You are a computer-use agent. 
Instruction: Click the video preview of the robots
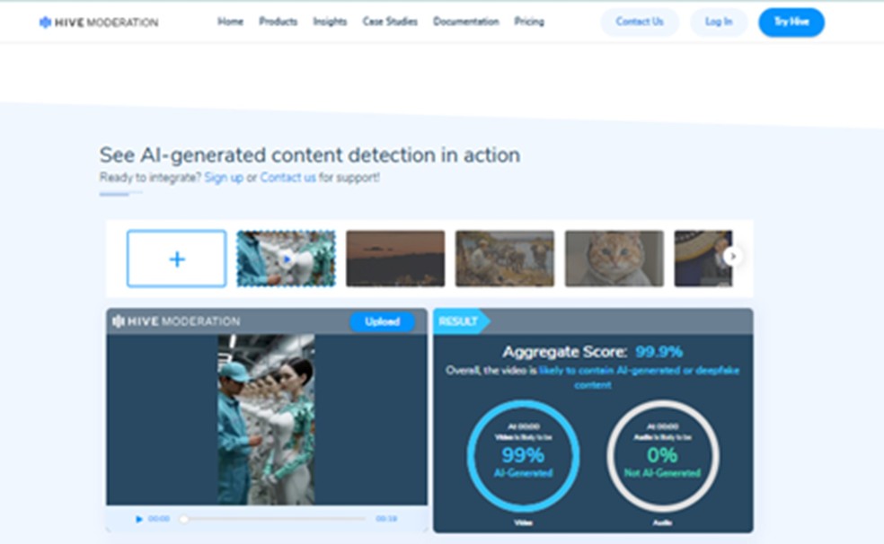click(x=266, y=419)
